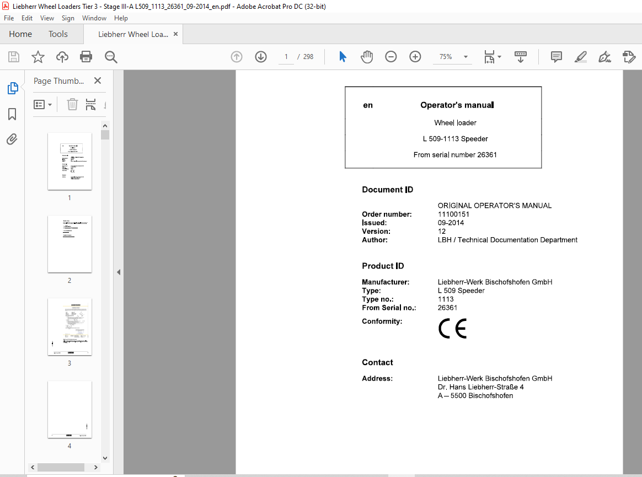Click the scrolling mode read icon
The width and height of the screenshot is (642, 477).
coord(521,56)
